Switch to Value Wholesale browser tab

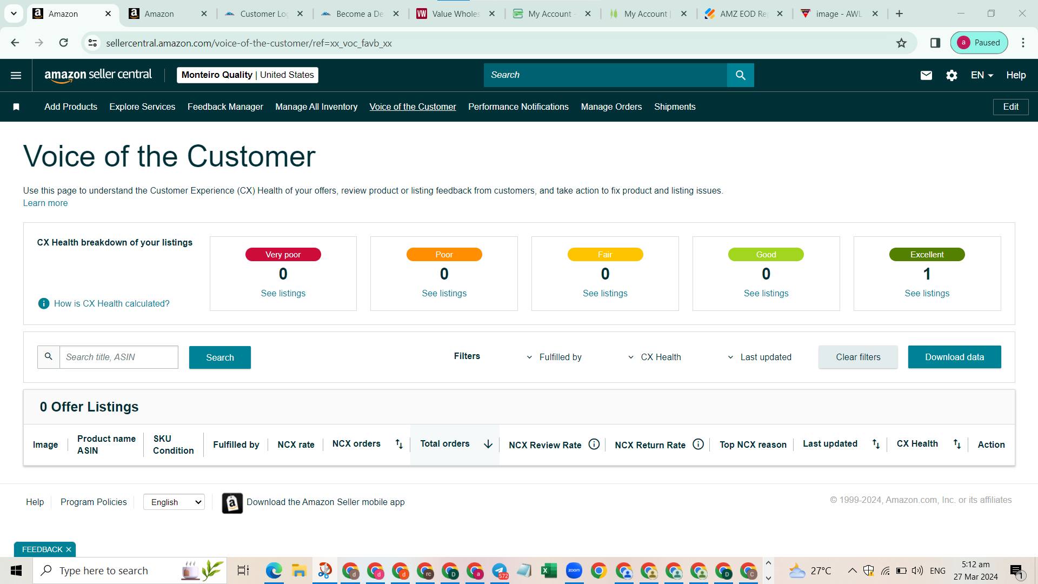(456, 14)
